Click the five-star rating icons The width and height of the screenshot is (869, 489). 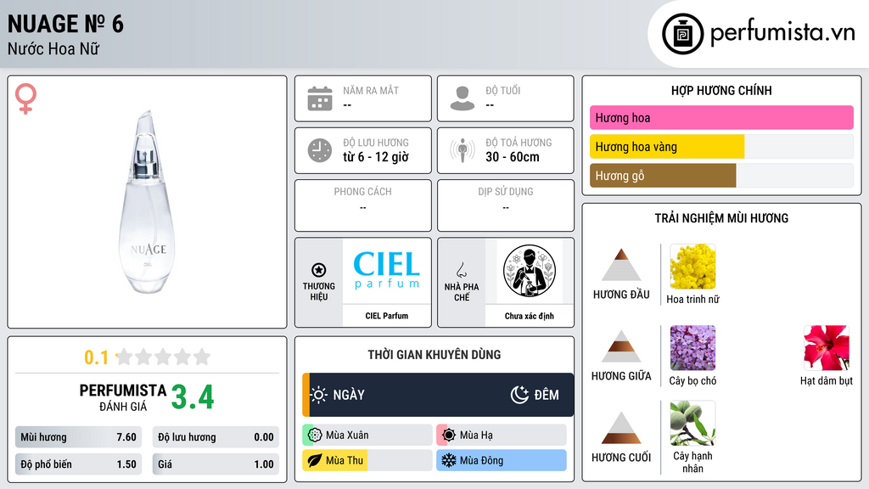pyautogui.click(x=163, y=357)
